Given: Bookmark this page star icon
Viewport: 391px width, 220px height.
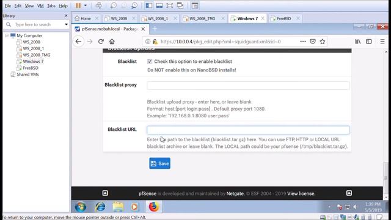Looking at the screenshot, I should (x=323, y=42).
